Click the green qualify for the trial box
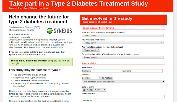The height and width of the screenshot is (102, 177). [x=41, y=62]
